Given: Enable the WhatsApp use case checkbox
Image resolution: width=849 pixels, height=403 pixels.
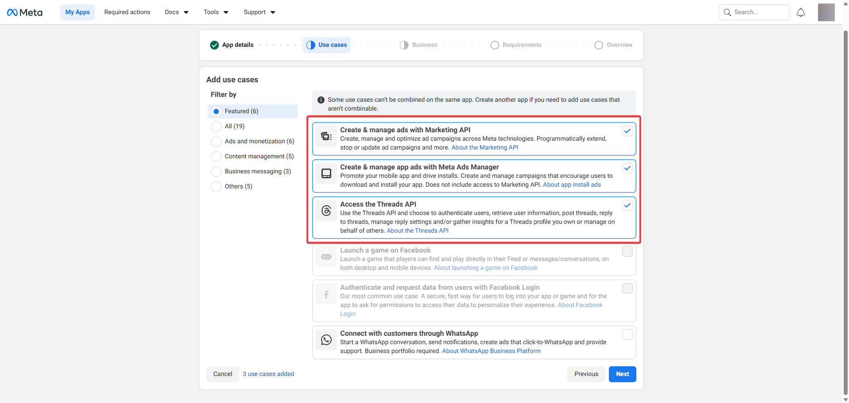Looking at the screenshot, I should pos(627,334).
